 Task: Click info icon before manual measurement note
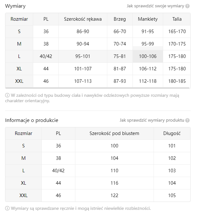[7, 208]
